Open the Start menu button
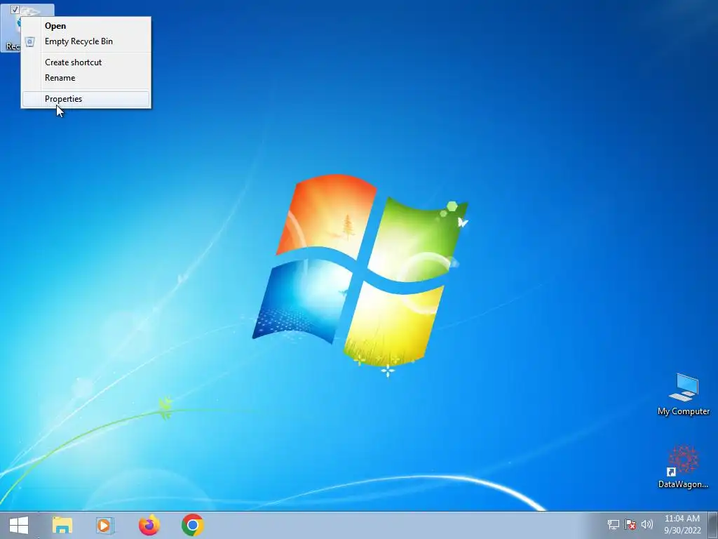 tap(19, 525)
